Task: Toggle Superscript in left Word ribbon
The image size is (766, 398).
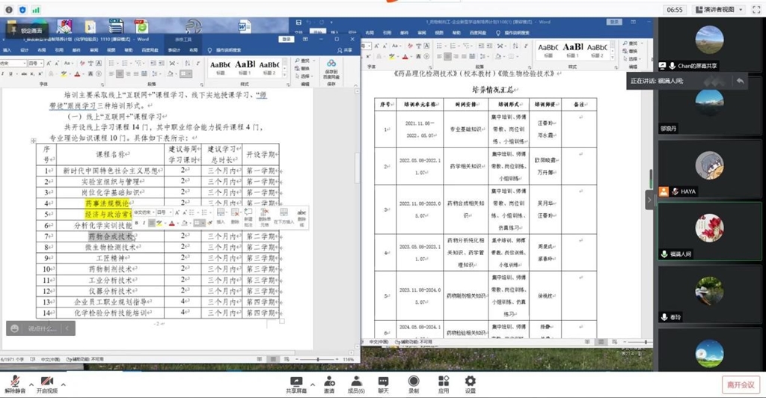Action: (41, 74)
